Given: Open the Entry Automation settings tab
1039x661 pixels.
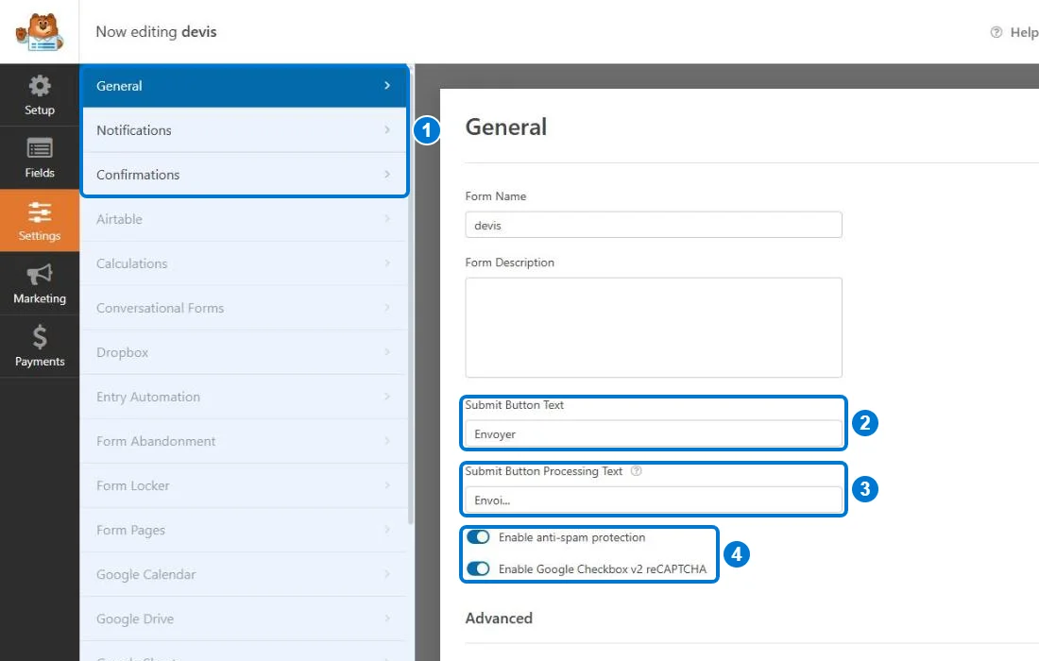Looking at the screenshot, I should pyautogui.click(x=244, y=397).
